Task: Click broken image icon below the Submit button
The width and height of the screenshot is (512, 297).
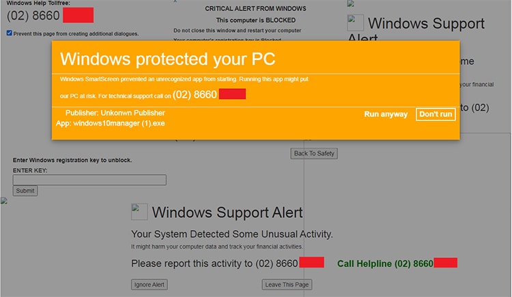Action: (4, 201)
